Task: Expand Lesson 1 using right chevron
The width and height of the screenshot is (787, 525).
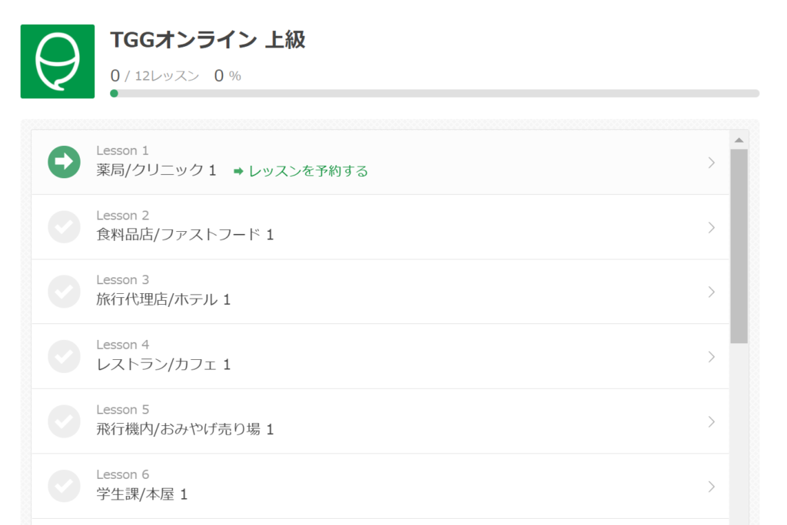Action: click(x=711, y=163)
